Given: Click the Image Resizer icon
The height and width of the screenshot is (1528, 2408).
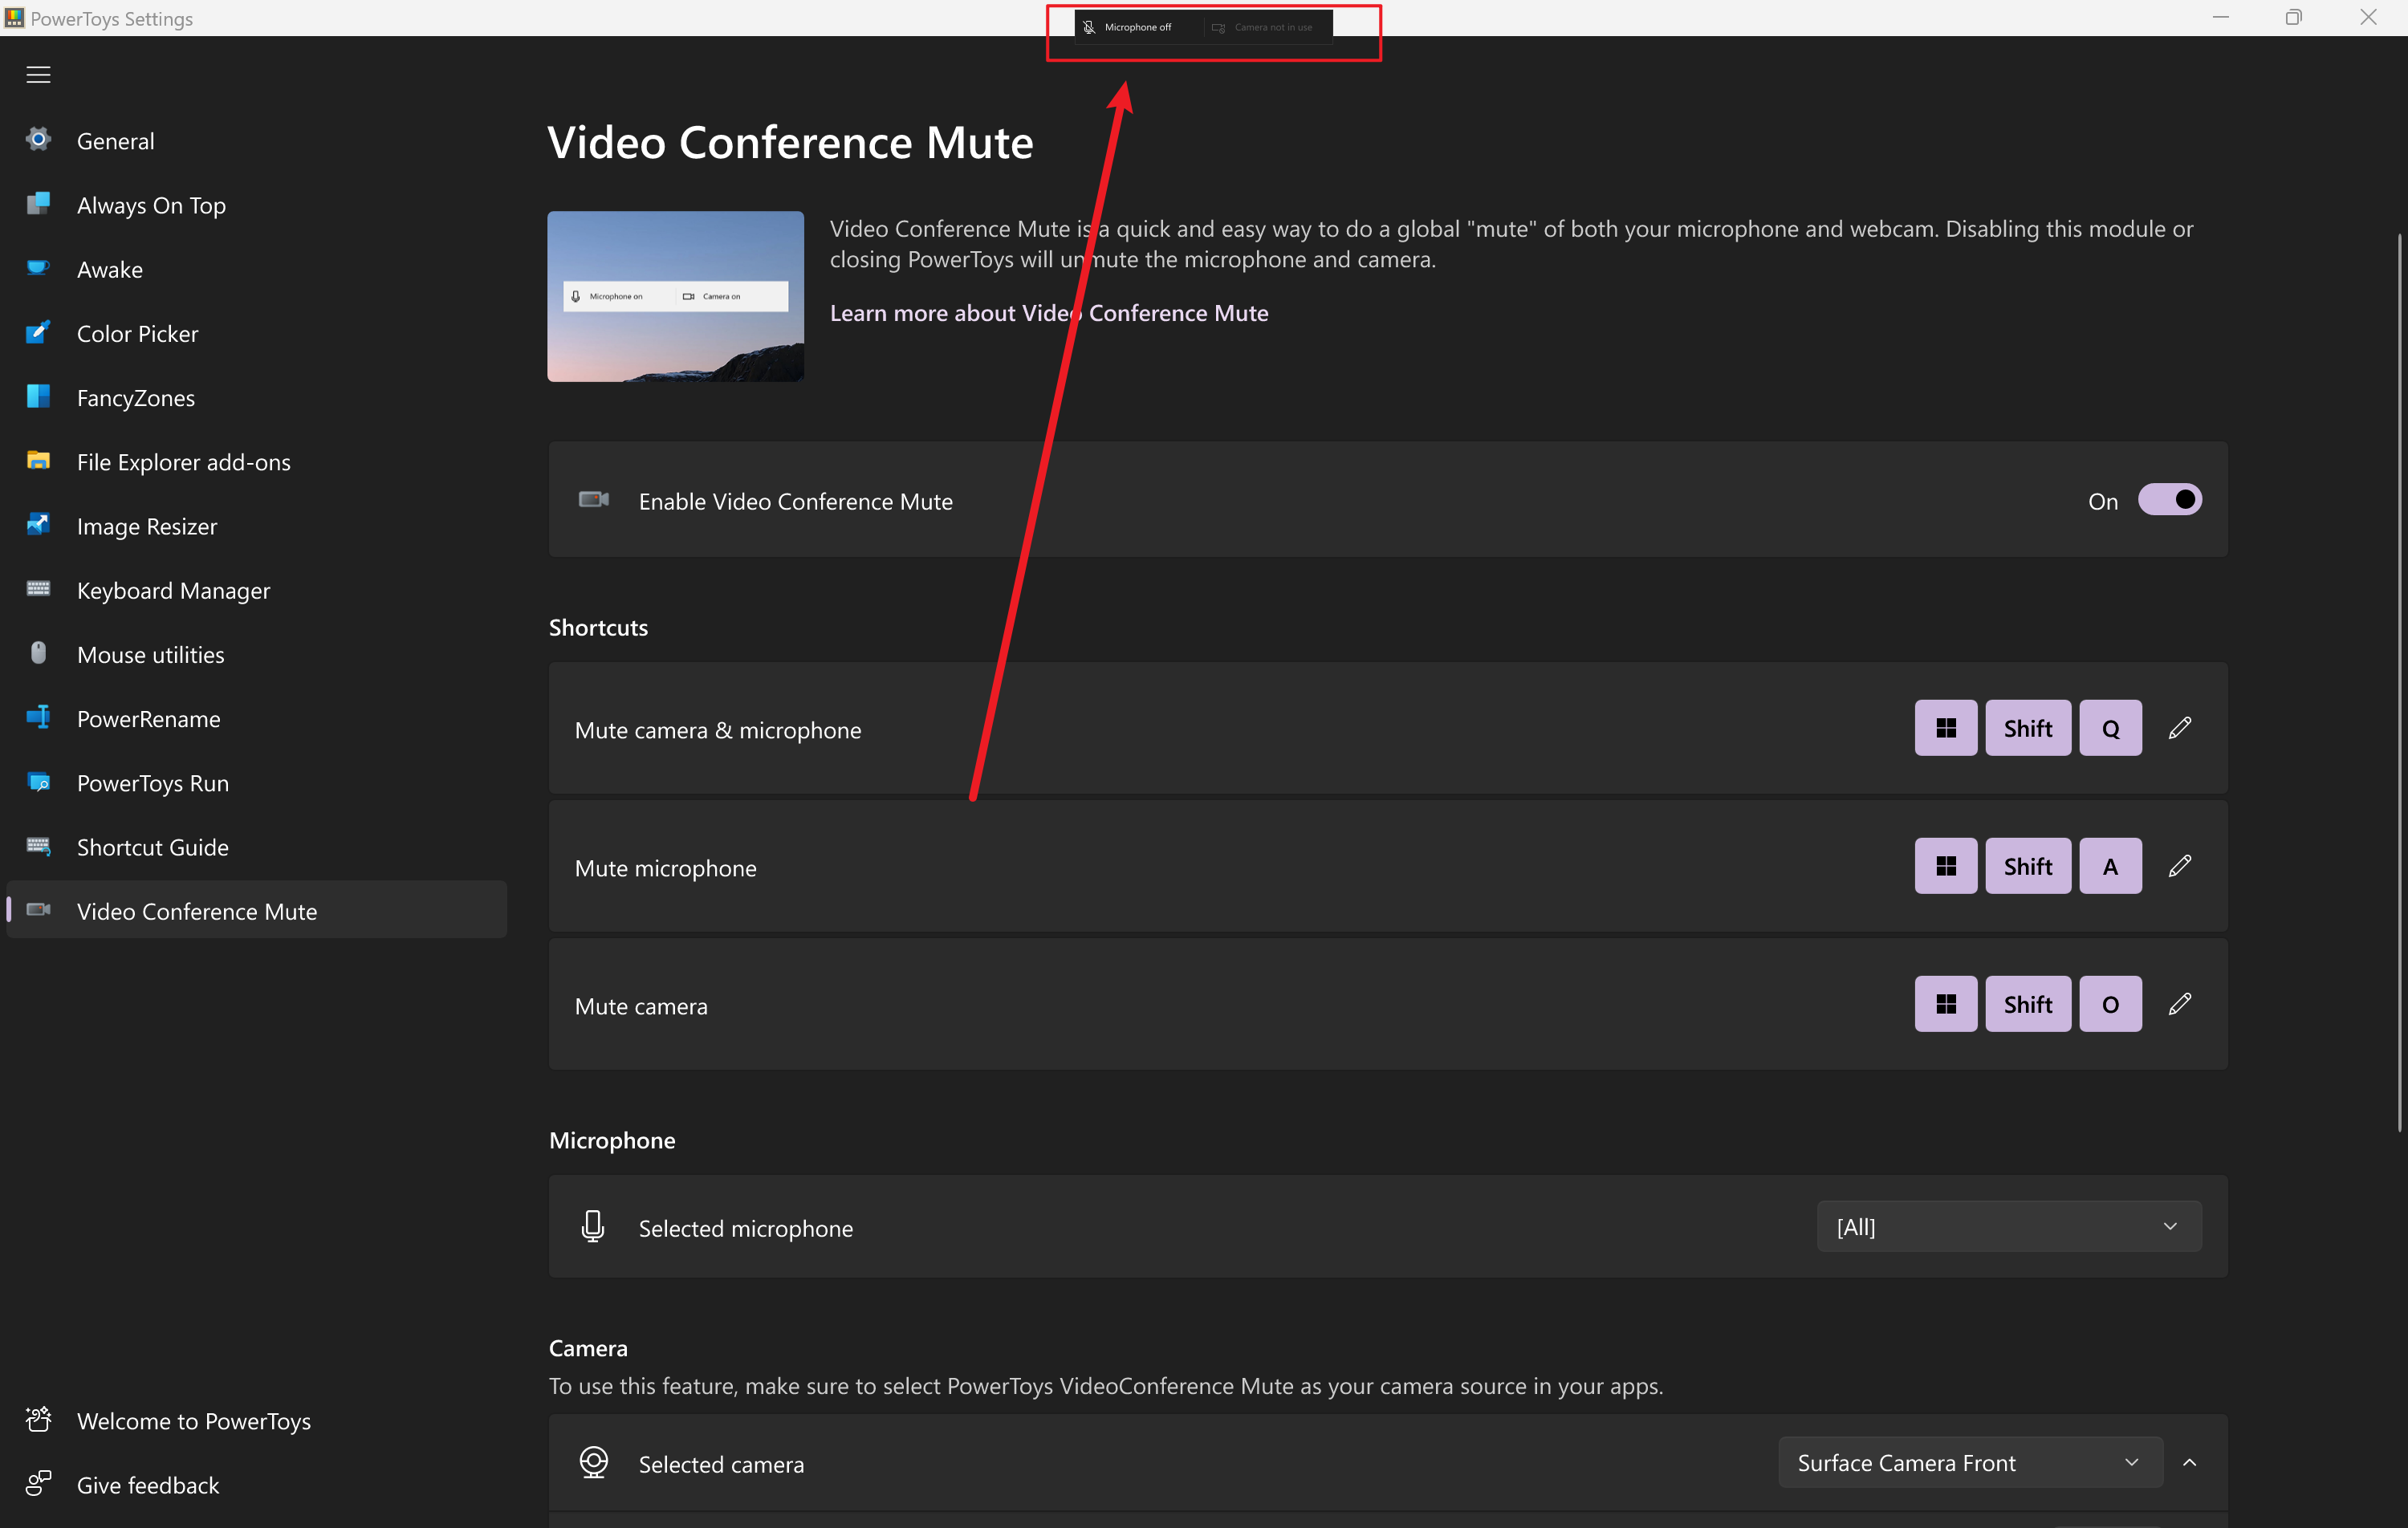Looking at the screenshot, I should coord(38,525).
